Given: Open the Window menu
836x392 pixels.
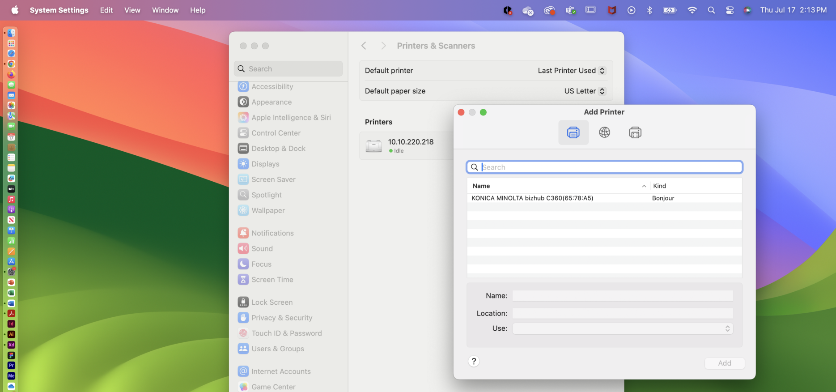Looking at the screenshot, I should [165, 10].
